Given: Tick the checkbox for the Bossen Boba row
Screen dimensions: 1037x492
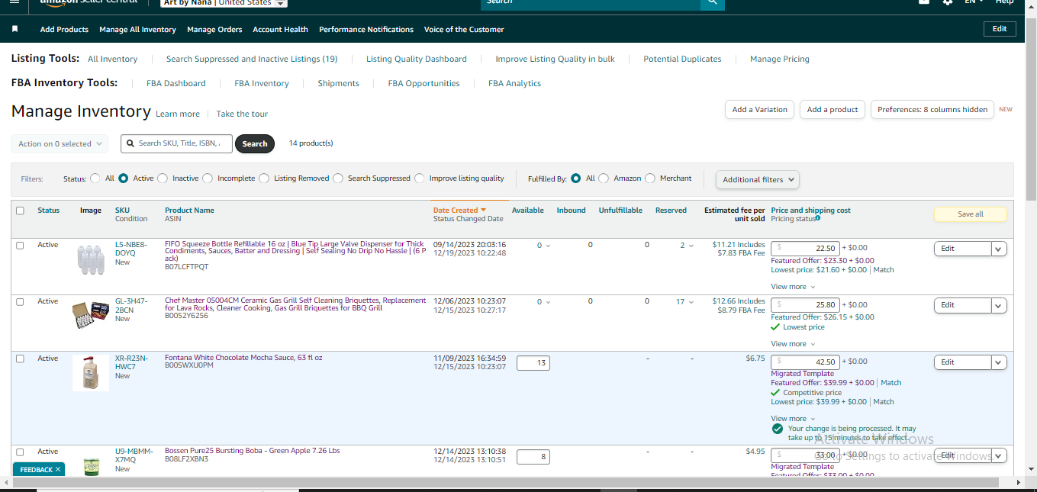Looking at the screenshot, I should tap(20, 452).
